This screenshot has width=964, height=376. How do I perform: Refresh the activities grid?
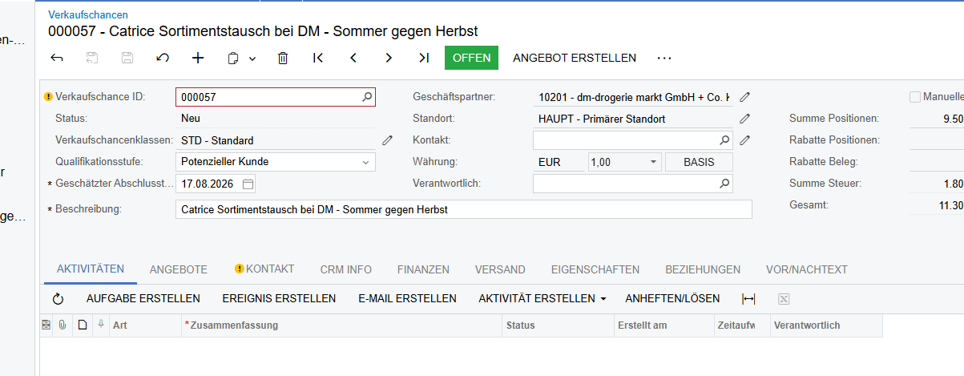(58, 298)
